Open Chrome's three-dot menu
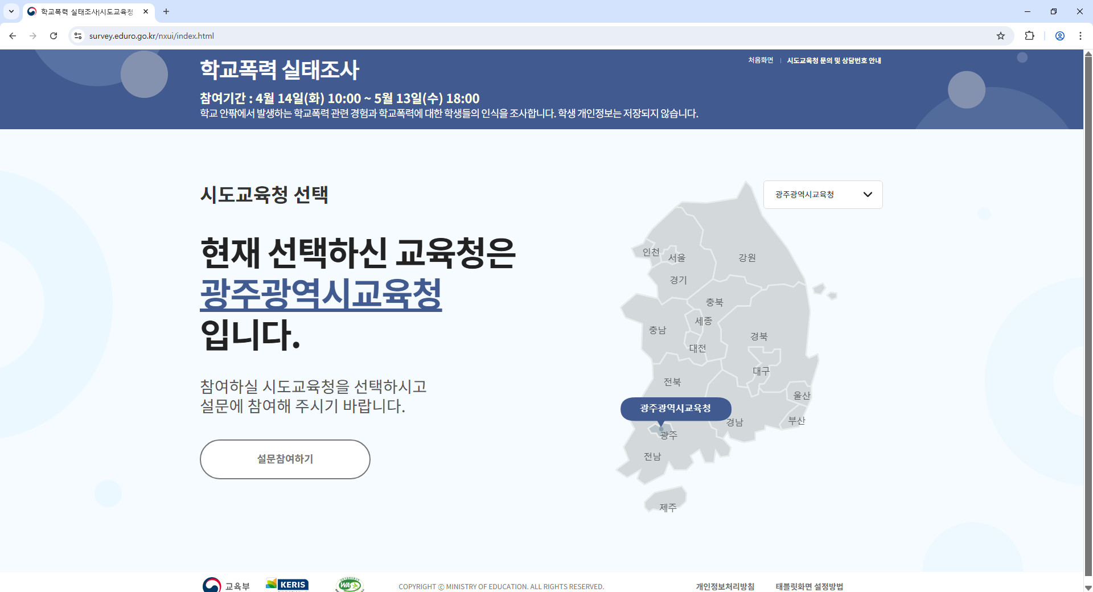The width and height of the screenshot is (1093, 592). click(x=1080, y=36)
